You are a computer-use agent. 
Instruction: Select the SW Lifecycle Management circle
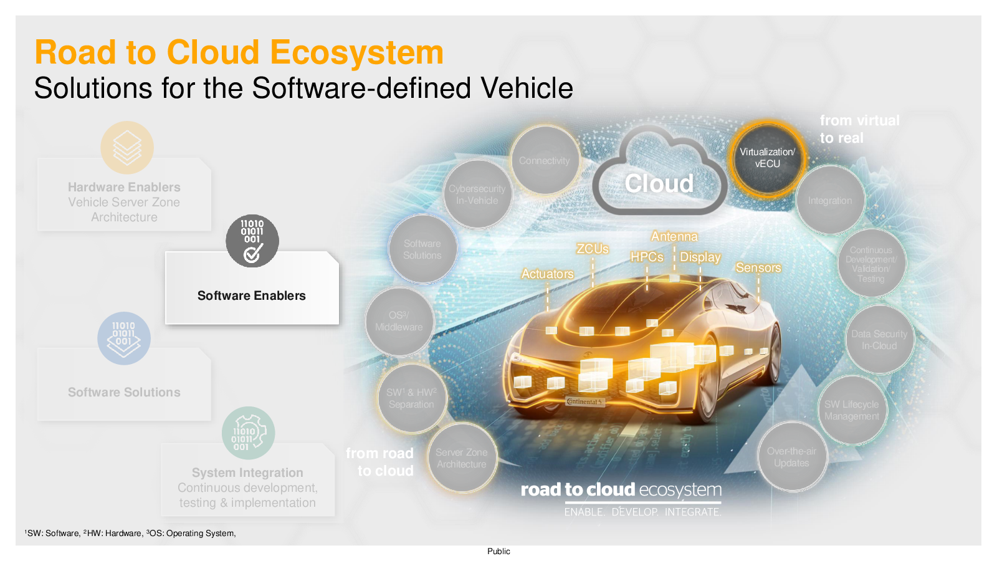pyautogui.click(x=852, y=410)
